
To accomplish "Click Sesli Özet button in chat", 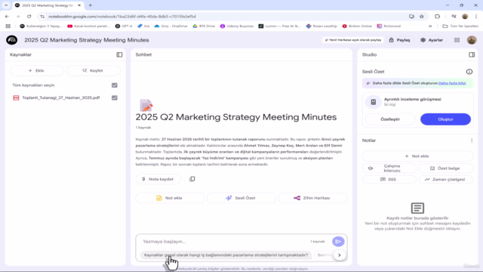I will tap(241, 198).
